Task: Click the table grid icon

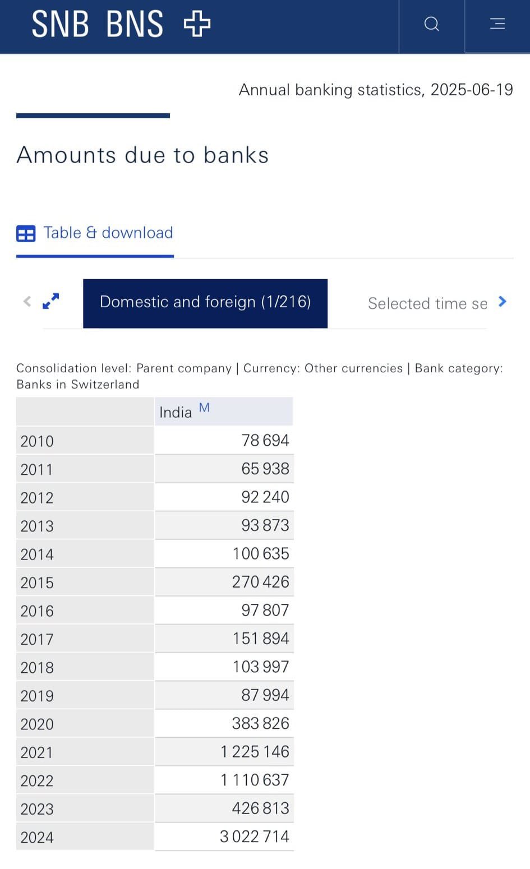Action: pos(26,233)
